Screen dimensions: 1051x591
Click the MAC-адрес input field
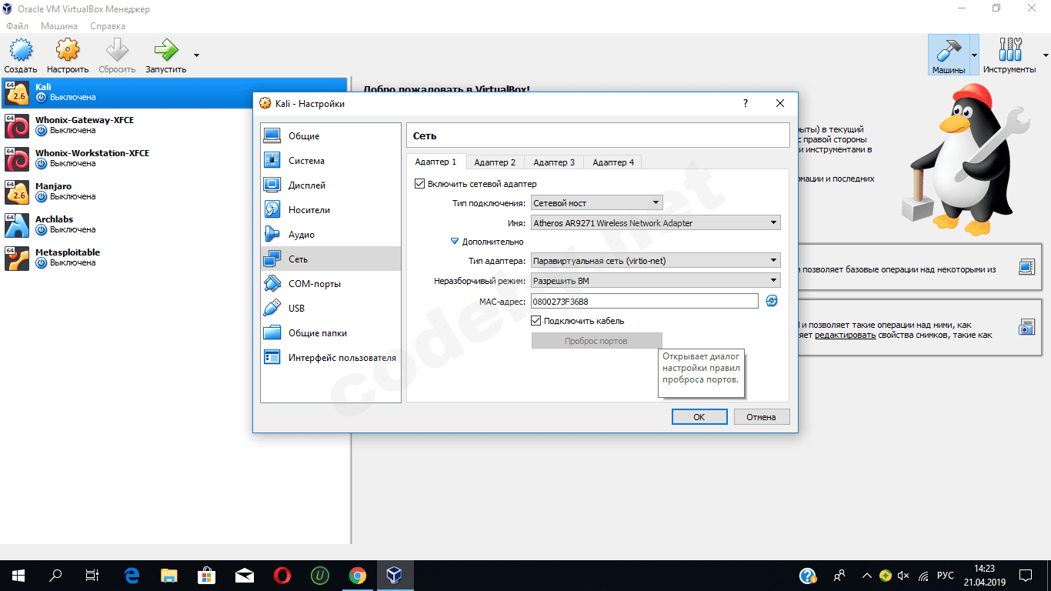click(x=644, y=301)
